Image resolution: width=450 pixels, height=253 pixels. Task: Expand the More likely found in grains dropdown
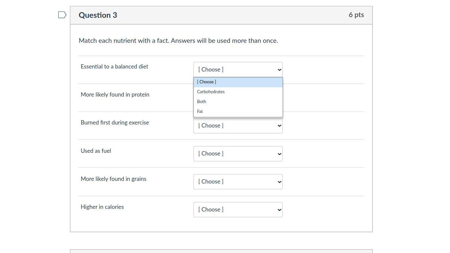[238, 182]
